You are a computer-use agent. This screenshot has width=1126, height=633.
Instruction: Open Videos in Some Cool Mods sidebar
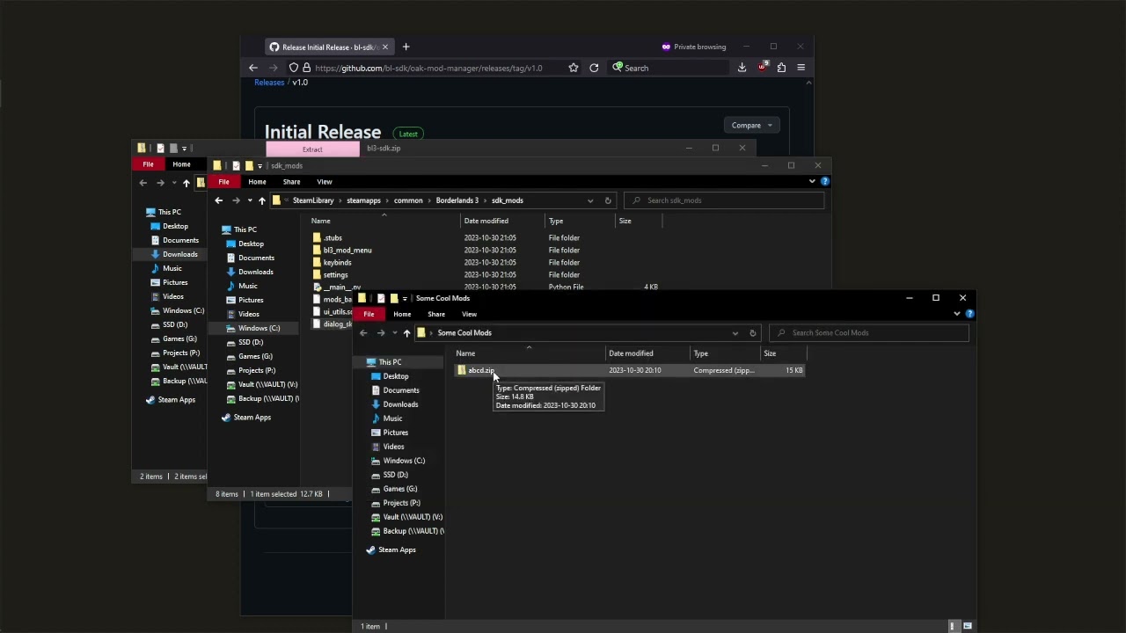point(393,447)
